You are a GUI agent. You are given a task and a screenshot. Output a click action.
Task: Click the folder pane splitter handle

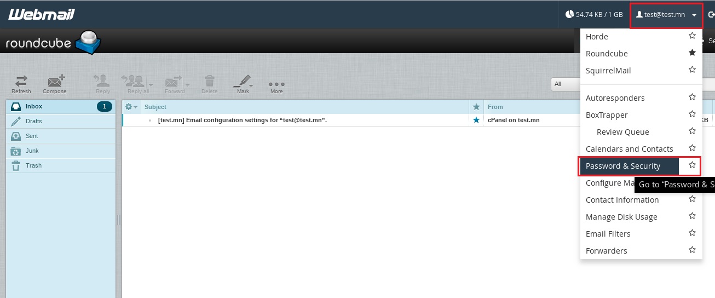119,220
